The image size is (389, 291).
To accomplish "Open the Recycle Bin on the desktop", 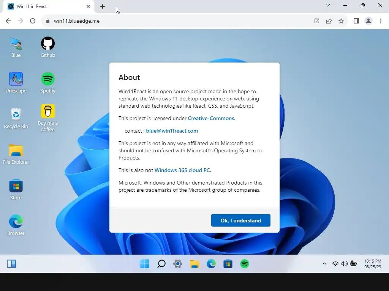I will tap(16, 118).
